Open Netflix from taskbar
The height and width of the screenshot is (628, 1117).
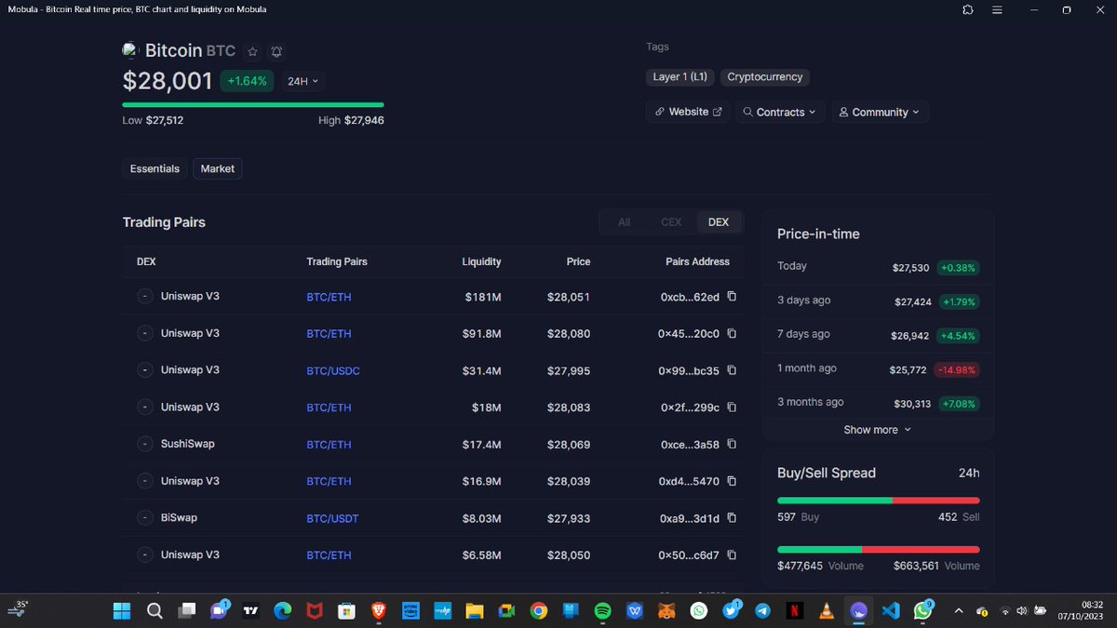point(794,610)
